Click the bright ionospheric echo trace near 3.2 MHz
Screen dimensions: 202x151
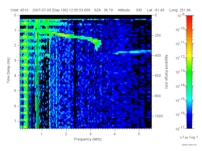tap(95, 41)
